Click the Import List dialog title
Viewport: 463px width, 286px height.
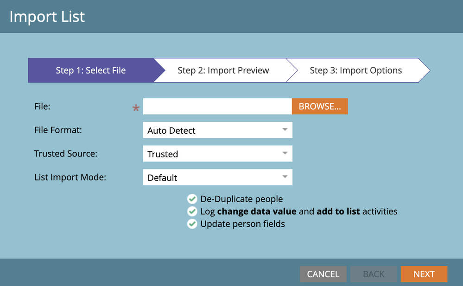pos(47,17)
